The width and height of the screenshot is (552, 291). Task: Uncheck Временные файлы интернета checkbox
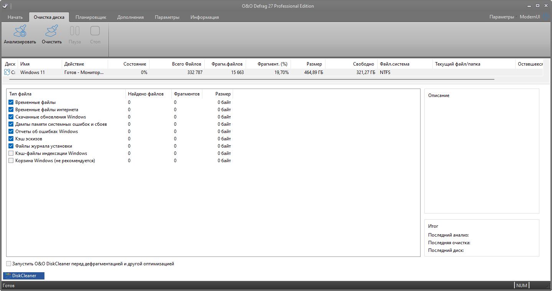[11, 110]
